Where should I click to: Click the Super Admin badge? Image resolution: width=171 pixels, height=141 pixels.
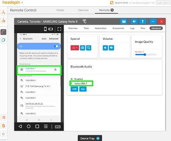(163, 3)
